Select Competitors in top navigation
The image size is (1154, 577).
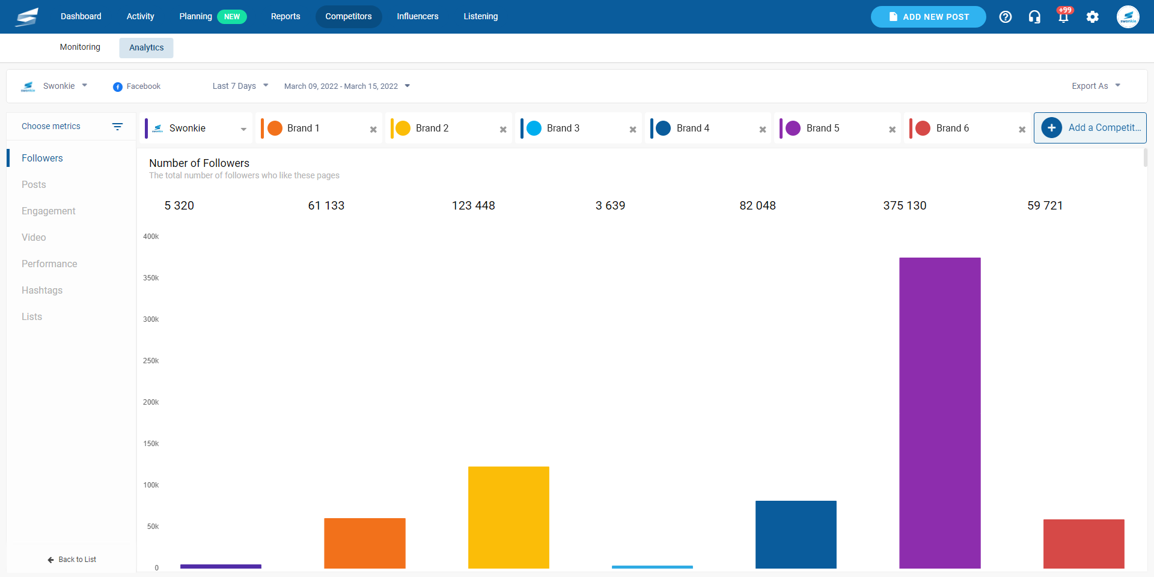point(349,17)
